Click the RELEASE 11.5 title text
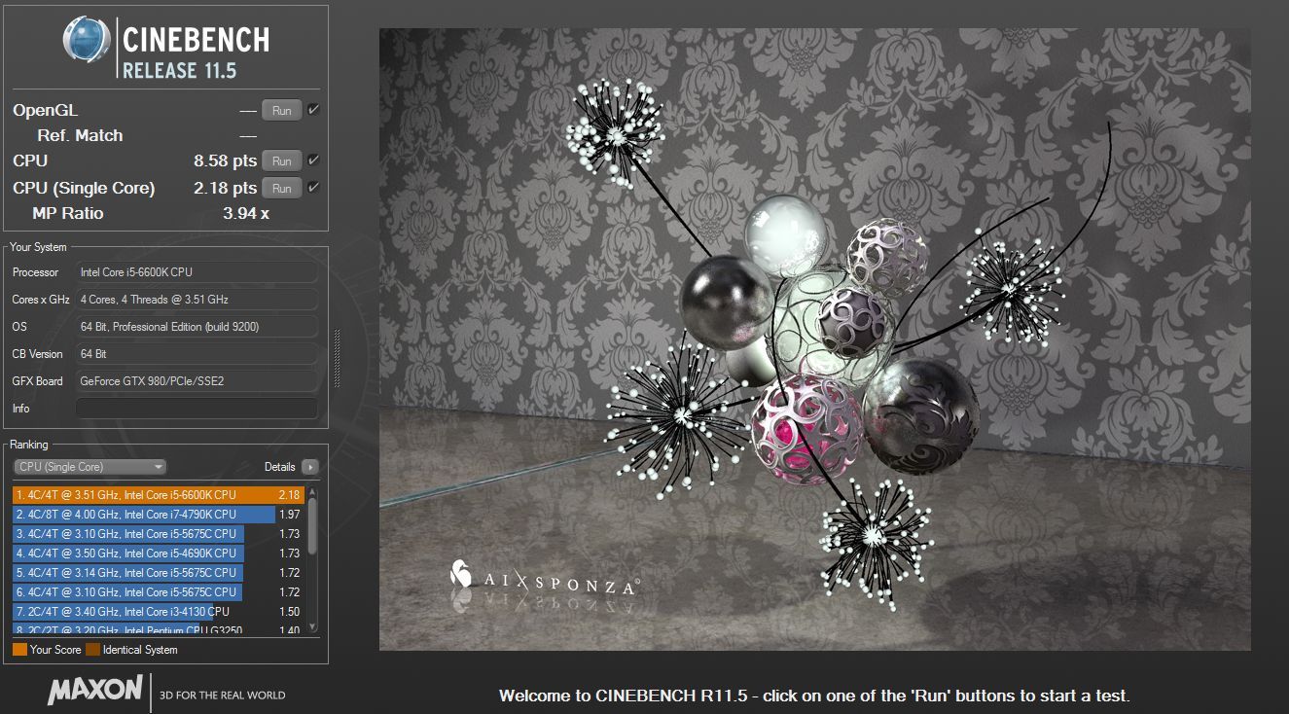The height and width of the screenshot is (714, 1289). pyautogui.click(x=179, y=70)
